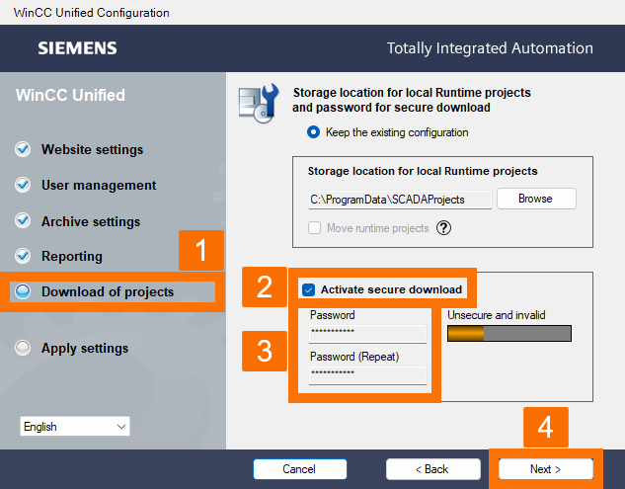Open the Website settings step
Viewport: 625px width, 489px height.
point(92,149)
